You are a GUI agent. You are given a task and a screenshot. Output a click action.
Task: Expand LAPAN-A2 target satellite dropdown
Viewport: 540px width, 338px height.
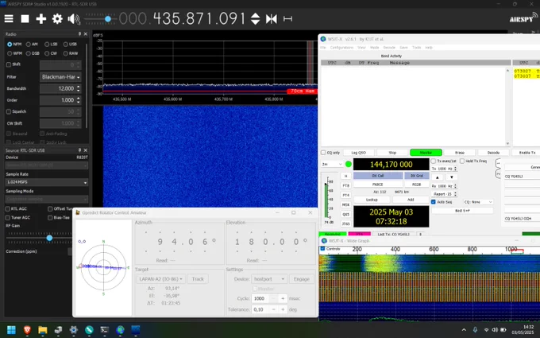(161, 278)
